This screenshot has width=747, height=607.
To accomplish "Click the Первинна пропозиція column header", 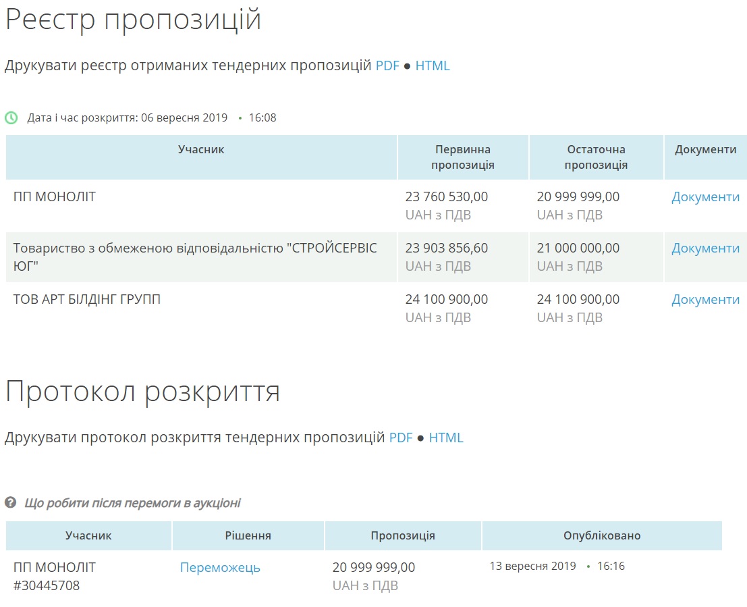I will pos(463,157).
